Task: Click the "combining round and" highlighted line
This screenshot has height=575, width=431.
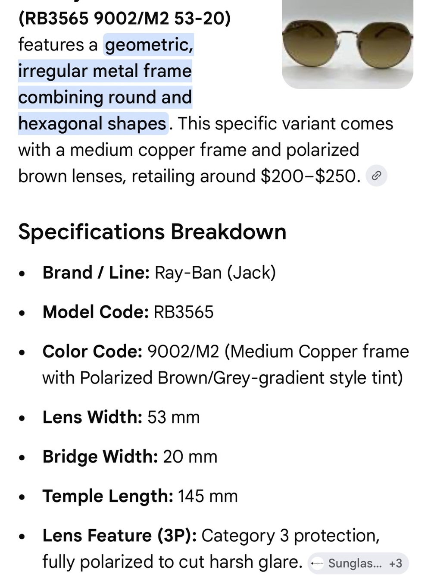Action: (105, 97)
